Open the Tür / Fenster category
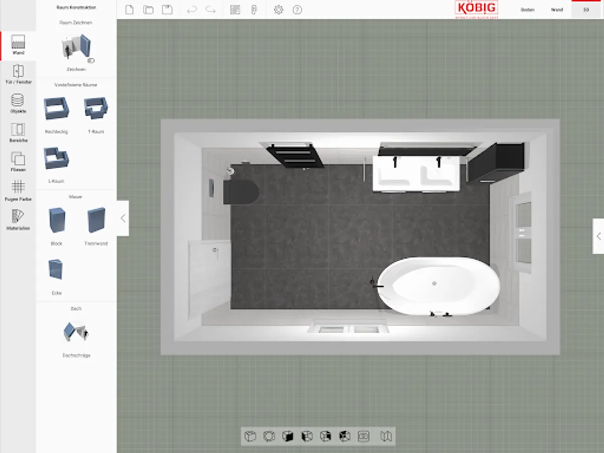604x453 pixels. tap(18, 73)
